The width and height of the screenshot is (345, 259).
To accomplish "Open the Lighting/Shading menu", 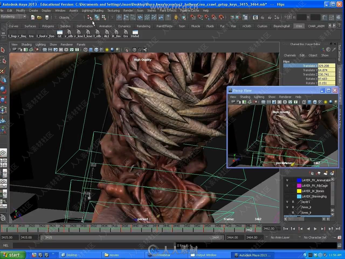I will [92, 11].
